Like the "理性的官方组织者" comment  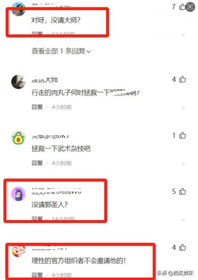coord(182,247)
